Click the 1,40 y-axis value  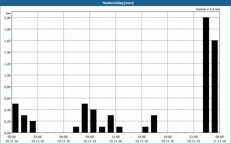coord(8,52)
